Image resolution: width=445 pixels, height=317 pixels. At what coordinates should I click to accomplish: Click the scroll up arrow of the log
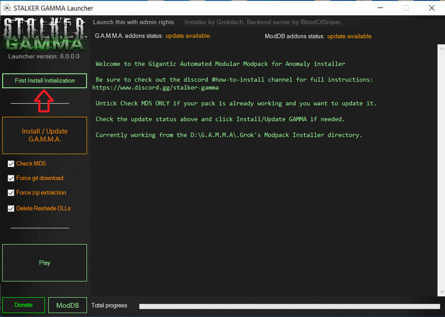click(441, 48)
